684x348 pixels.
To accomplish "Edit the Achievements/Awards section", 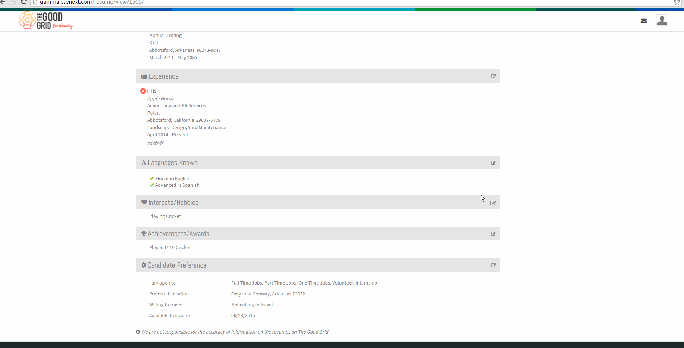I will click(x=493, y=234).
